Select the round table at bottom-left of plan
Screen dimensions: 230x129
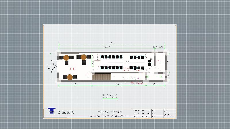click(70, 77)
